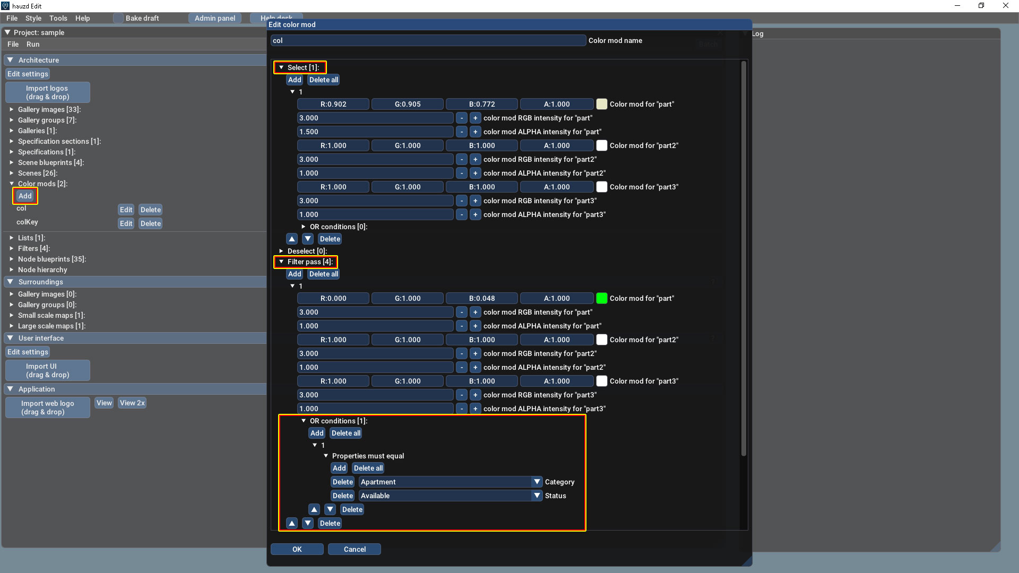Open green color swatch for Filter pass "part"
1019x573 pixels.
[x=601, y=298]
